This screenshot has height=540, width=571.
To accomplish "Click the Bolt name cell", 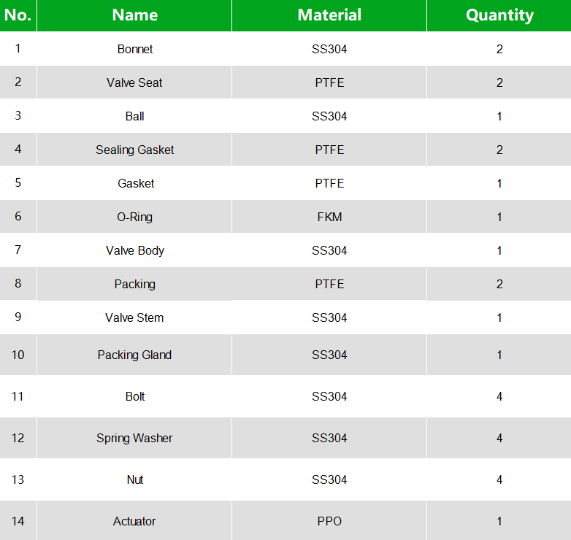I will coord(135,396).
